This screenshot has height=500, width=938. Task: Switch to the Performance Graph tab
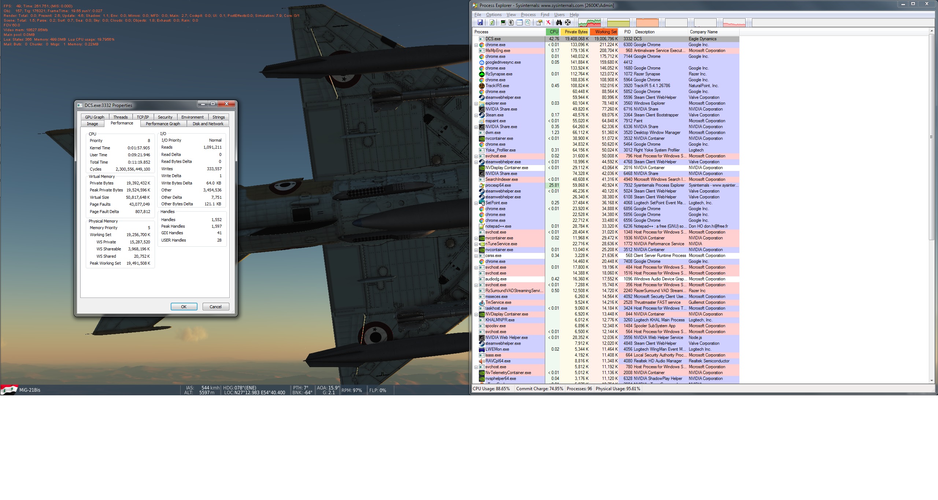[x=163, y=124]
